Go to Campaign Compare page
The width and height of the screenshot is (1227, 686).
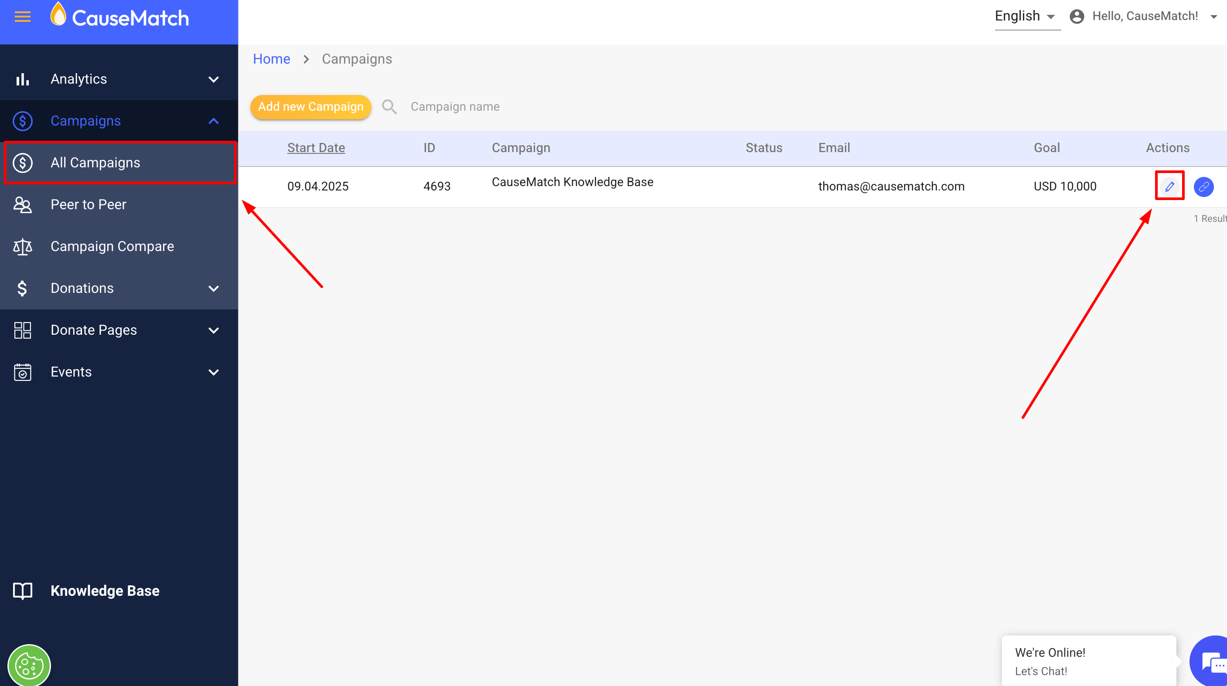click(112, 247)
